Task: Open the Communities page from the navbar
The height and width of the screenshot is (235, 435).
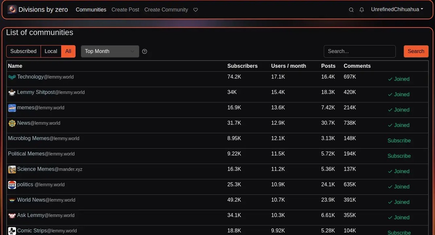Action: 91,10
